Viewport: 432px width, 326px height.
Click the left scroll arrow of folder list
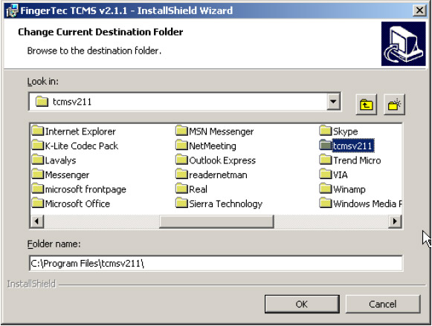click(37, 221)
